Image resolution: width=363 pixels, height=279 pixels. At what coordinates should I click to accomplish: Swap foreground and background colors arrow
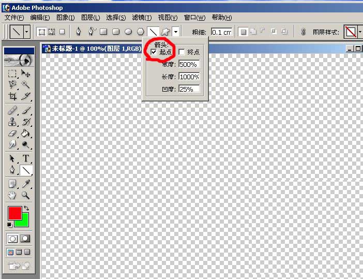pyautogui.click(x=26, y=208)
